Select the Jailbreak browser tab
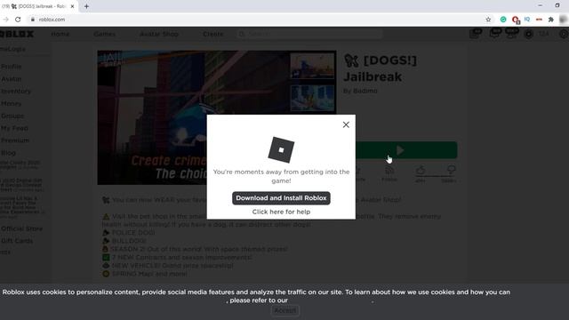569x320 pixels. (x=38, y=6)
